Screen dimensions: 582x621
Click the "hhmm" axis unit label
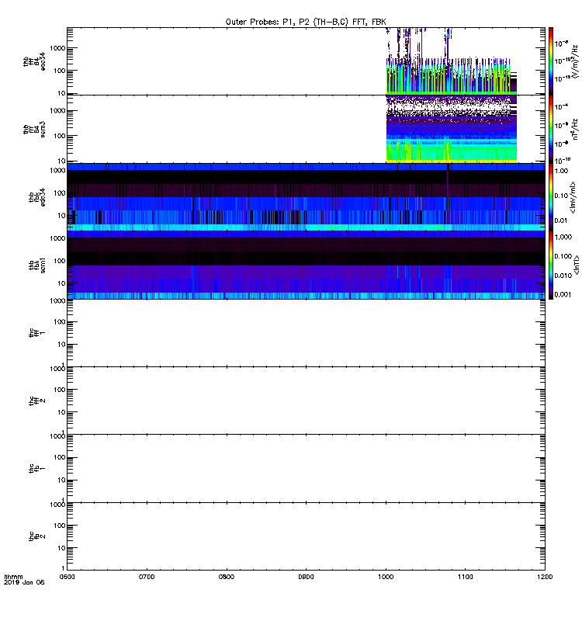[x=13, y=577]
